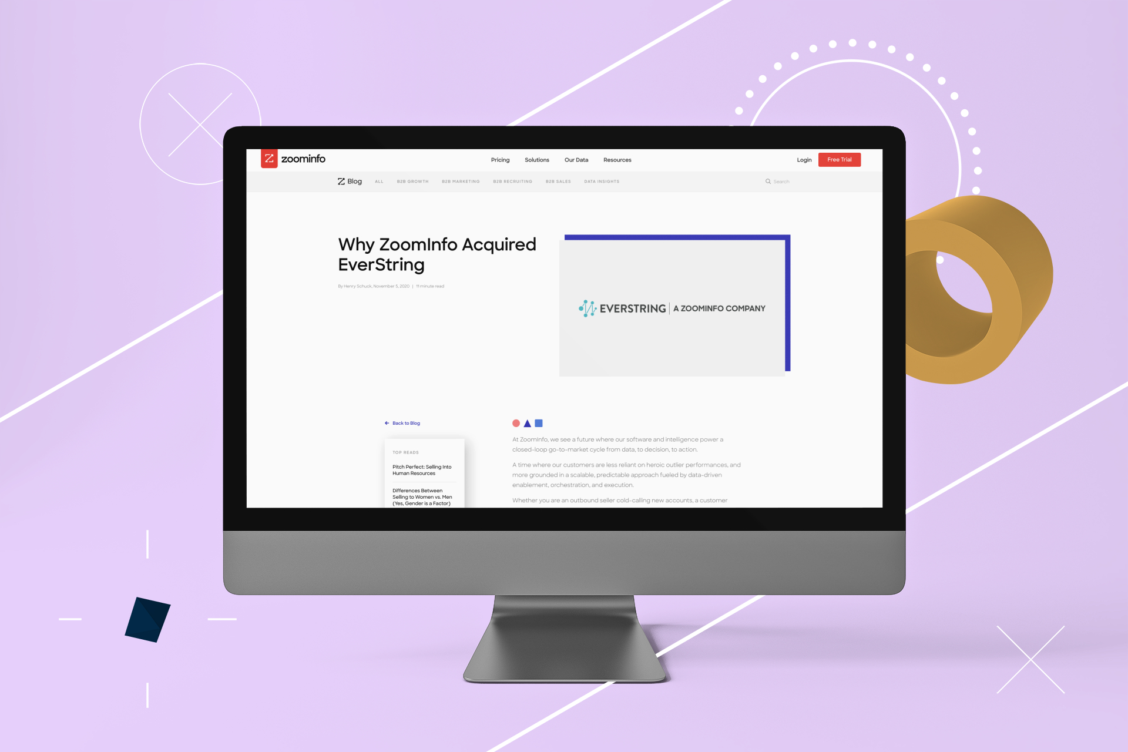The image size is (1128, 752).
Task: Select the Solutions menu item
Action: [536, 159]
